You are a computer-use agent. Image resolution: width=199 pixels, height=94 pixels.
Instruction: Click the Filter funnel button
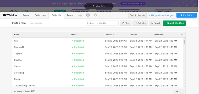click(x=125, y=23)
